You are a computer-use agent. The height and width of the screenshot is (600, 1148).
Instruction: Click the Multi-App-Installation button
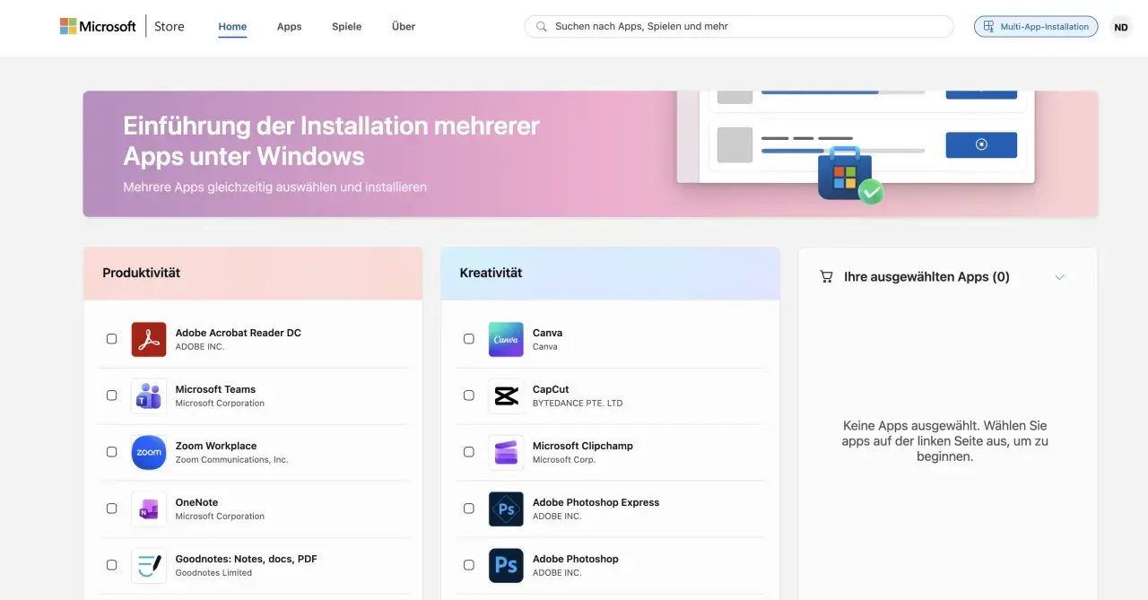pyautogui.click(x=1036, y=27)
